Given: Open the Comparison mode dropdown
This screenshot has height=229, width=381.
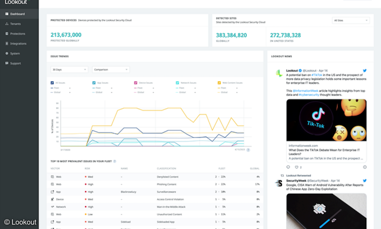Looking at the screenshot, I should tap(111, 69).
